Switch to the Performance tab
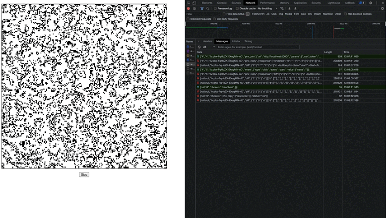The width and height of the screenshot is (387, 218). click(x=267, y=3)
